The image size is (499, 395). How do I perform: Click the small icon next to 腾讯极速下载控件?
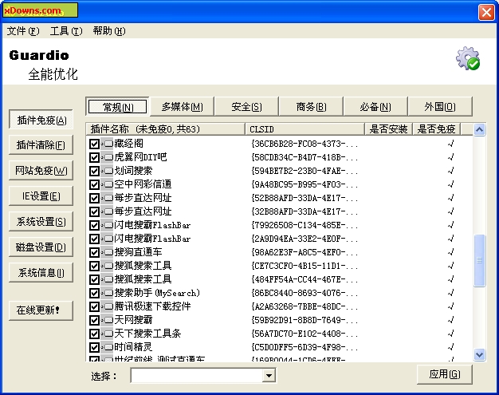pyautogui.click(x=108, y=306)
